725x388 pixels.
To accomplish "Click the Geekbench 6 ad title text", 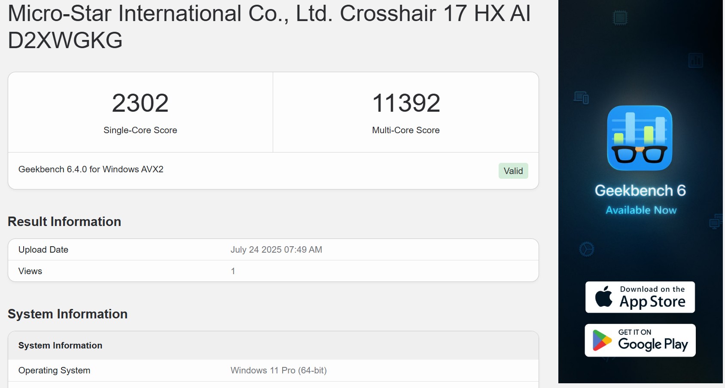I will coord(640,190).
